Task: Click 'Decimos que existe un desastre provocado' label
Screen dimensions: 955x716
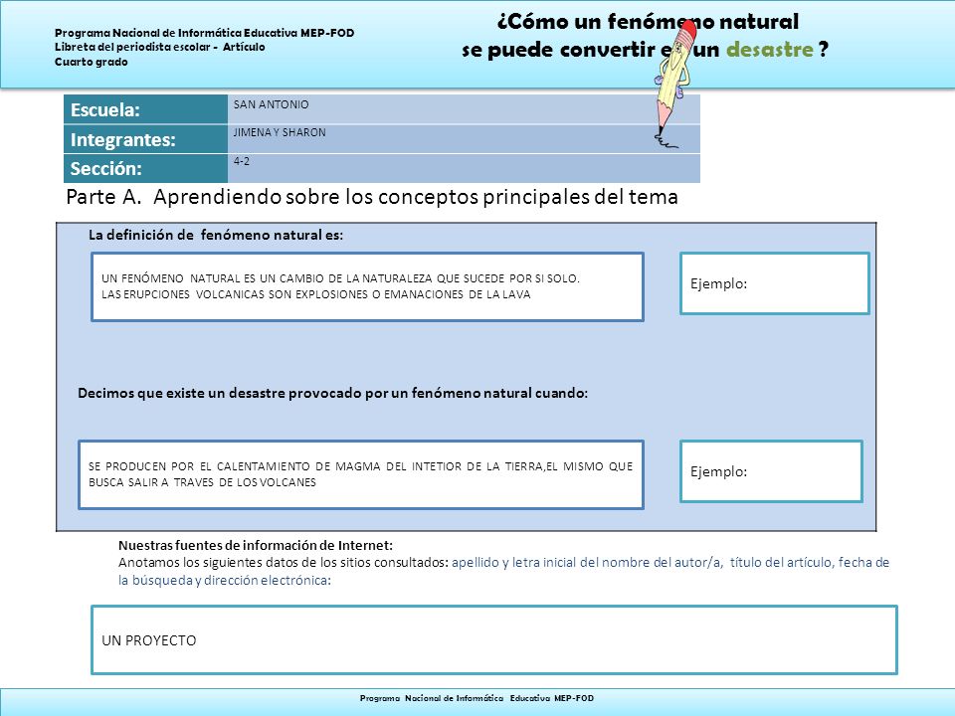Action: point(332,393)
